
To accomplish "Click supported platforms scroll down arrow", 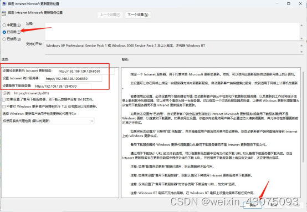I will pyautogui.click(x=301, y=52).
